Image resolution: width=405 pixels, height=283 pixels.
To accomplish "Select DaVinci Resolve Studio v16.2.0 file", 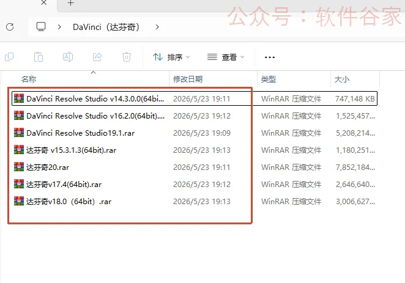I will coord(195,116).
